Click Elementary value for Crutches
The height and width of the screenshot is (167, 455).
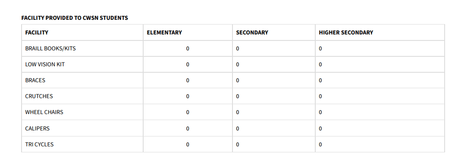point(188,96)
